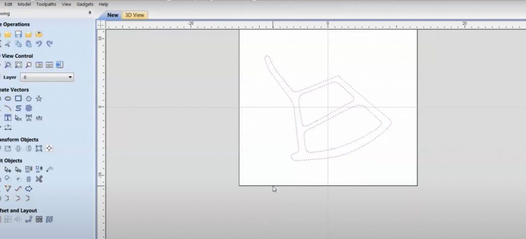
Task: Open the Align Objects crosshair tool
Action: click(x=49, y=148)
